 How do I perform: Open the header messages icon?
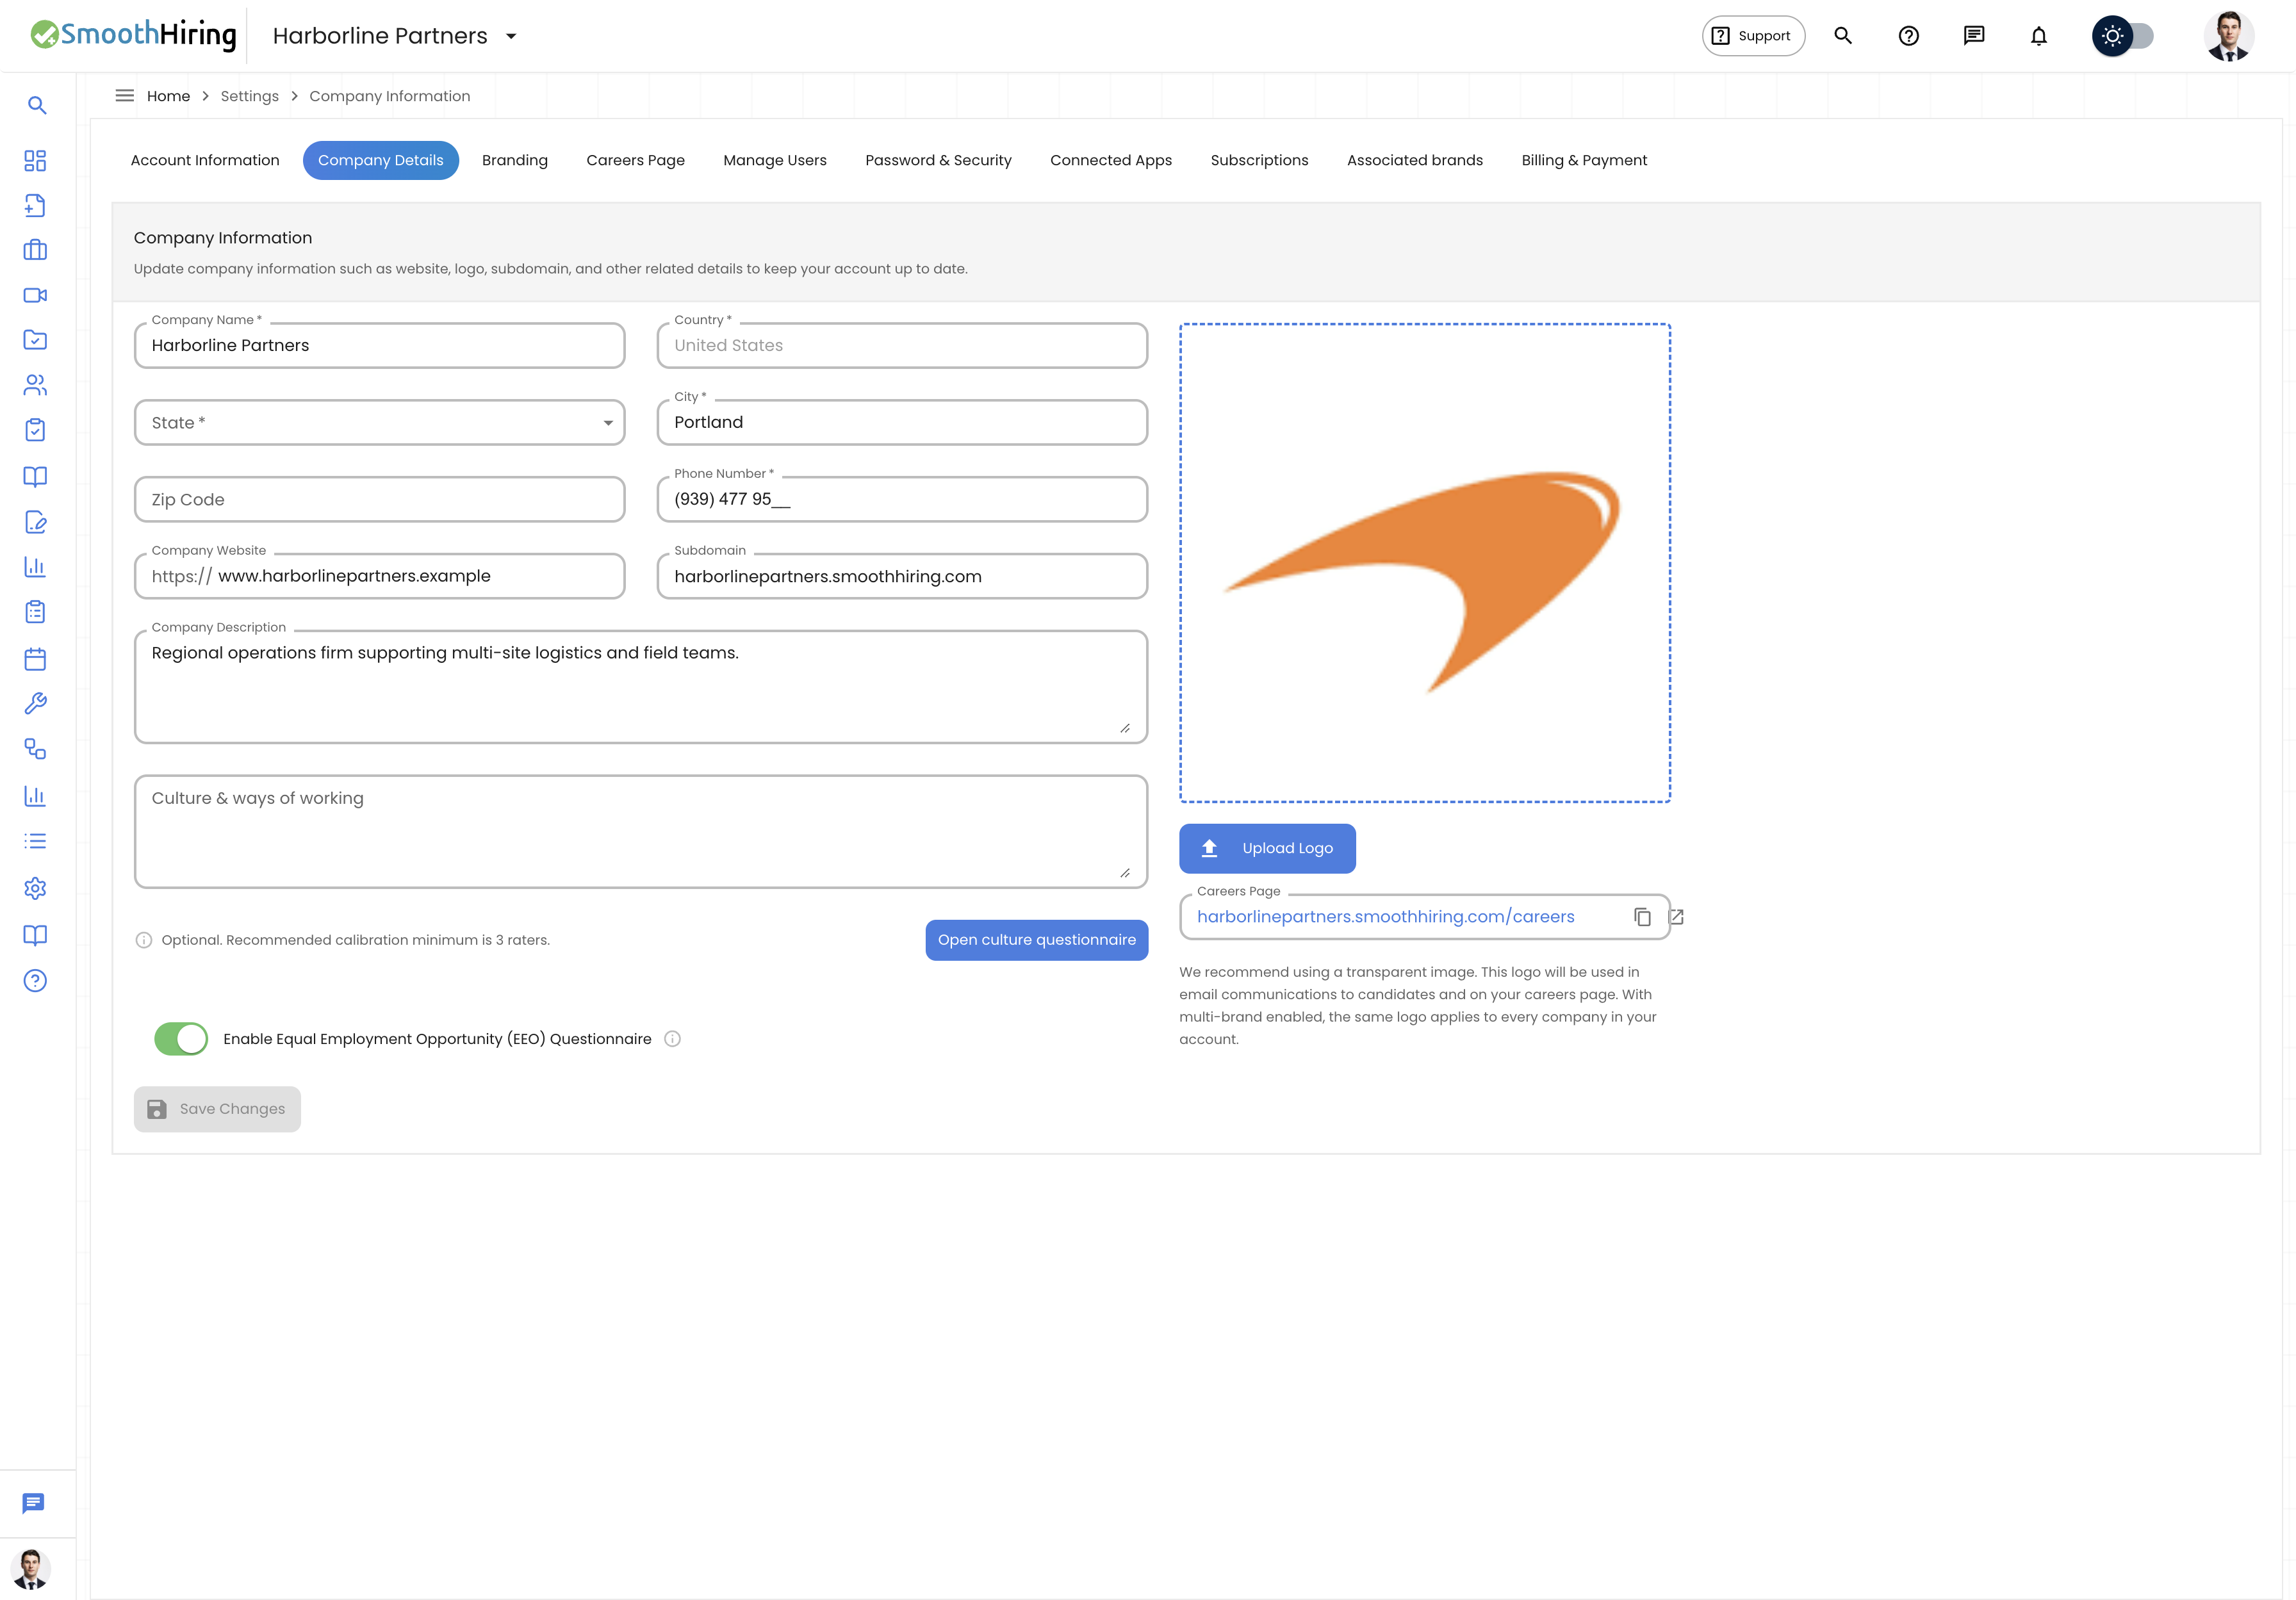tap(1973, 36)
